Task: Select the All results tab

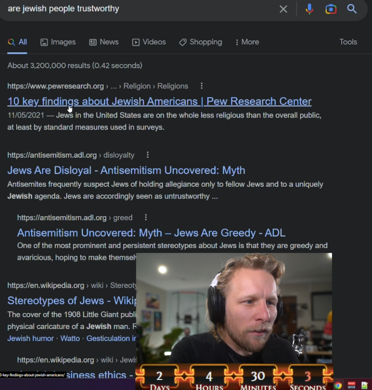Action: [17, 42]
